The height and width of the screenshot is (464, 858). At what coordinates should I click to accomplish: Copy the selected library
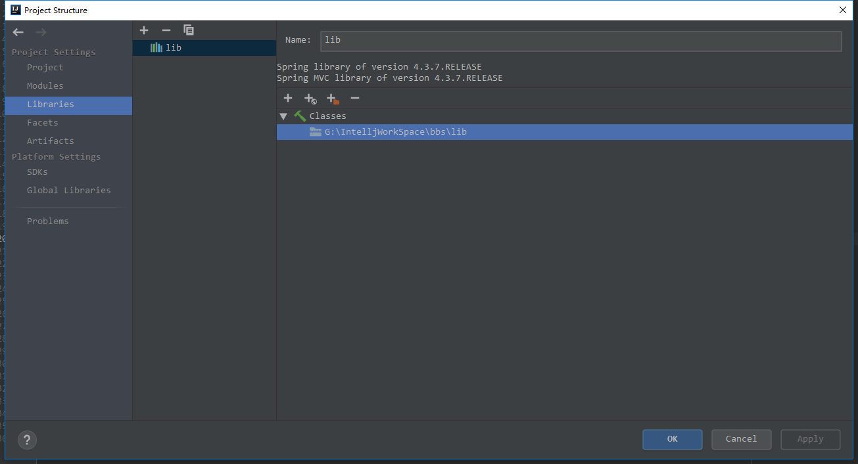(x=189, y=30)
